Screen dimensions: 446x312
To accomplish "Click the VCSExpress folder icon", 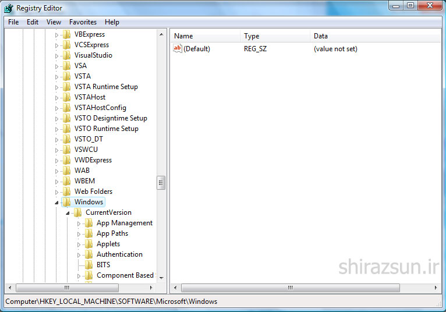I will tap(67, 45).
